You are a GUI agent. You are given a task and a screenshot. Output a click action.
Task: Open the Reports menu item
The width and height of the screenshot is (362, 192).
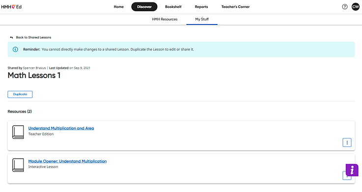click(201, 7)
